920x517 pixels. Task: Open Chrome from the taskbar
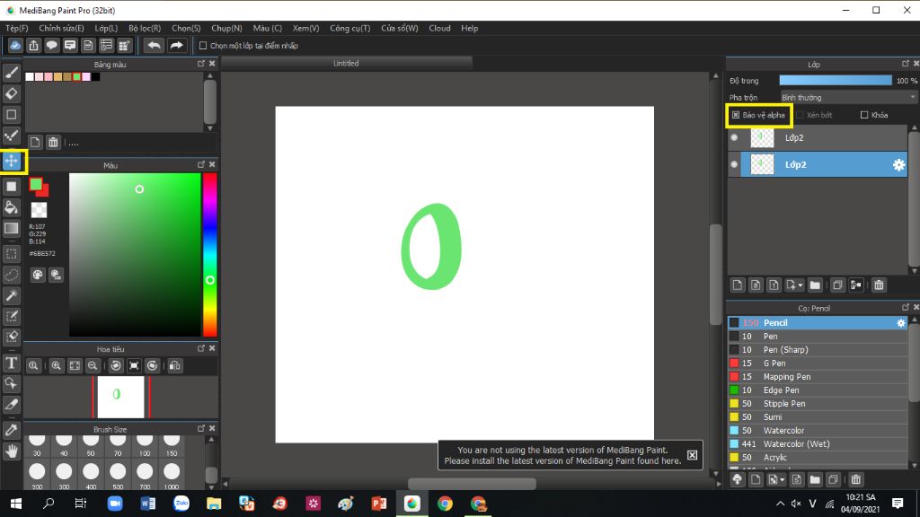[x=446, y=504]
